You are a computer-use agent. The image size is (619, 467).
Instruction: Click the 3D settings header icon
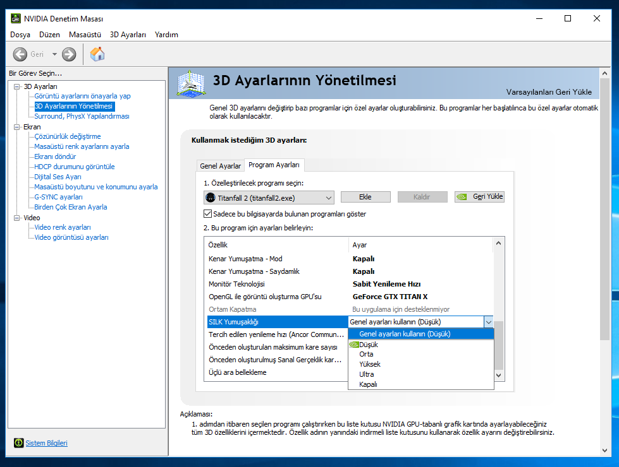(191, 83)
